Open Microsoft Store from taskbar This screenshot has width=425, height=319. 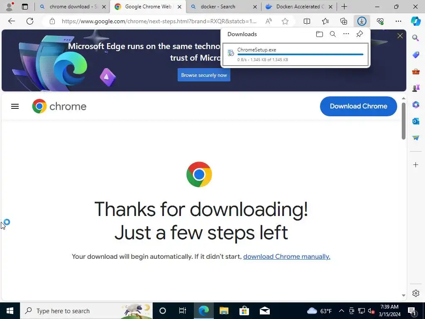click(x=244, y=311)
